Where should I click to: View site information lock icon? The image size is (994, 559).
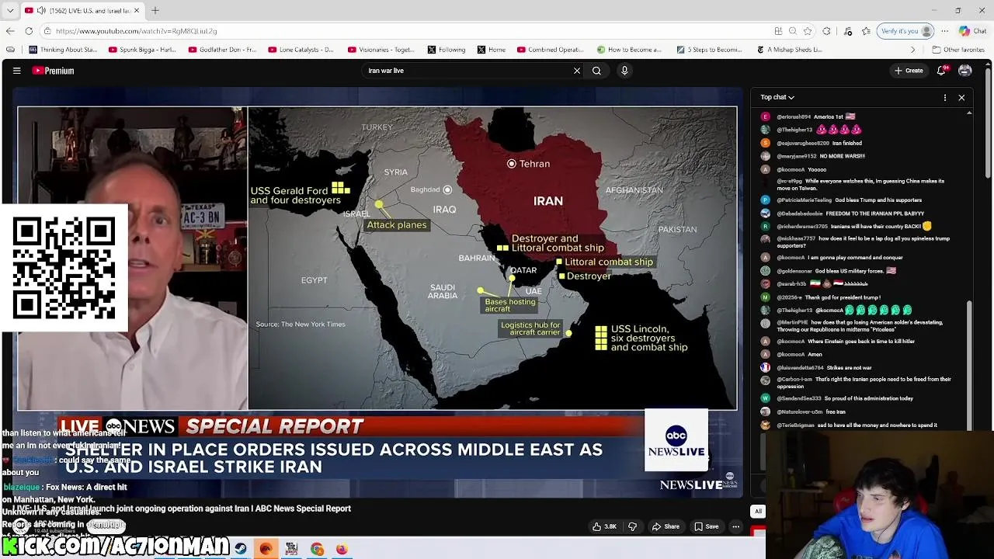click(x=47, y=31)
